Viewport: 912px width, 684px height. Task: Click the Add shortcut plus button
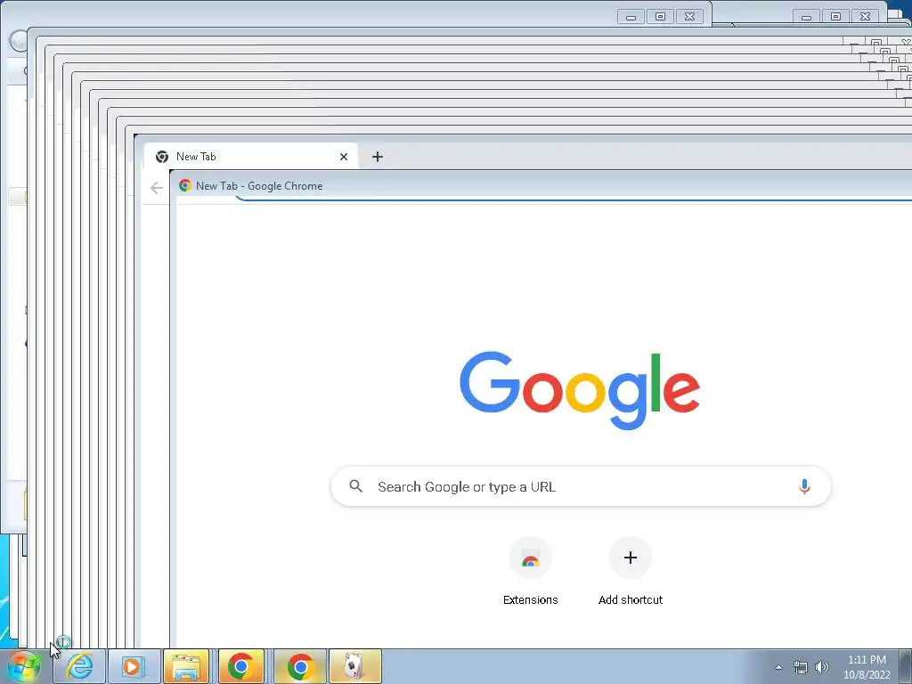[x=631, y=558]
